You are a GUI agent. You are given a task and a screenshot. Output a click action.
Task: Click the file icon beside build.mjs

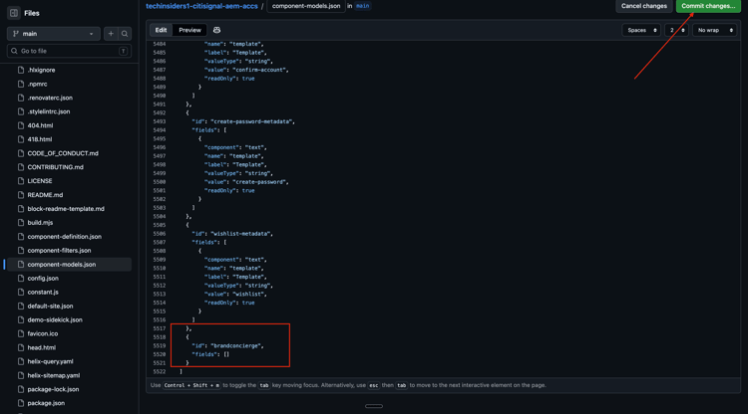(21, 223)
